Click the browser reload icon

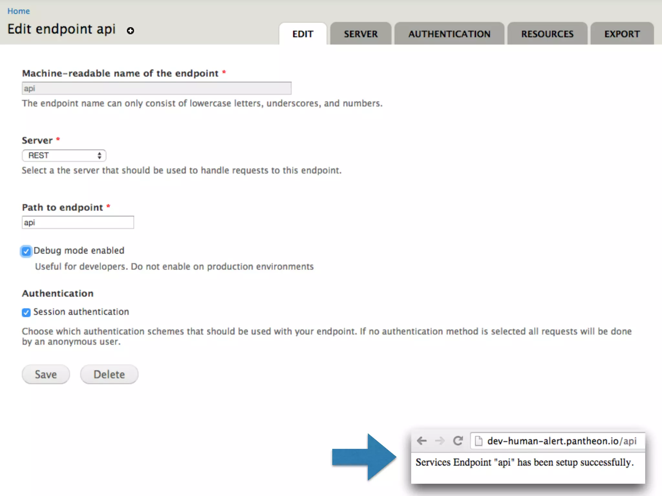point(458,440)
